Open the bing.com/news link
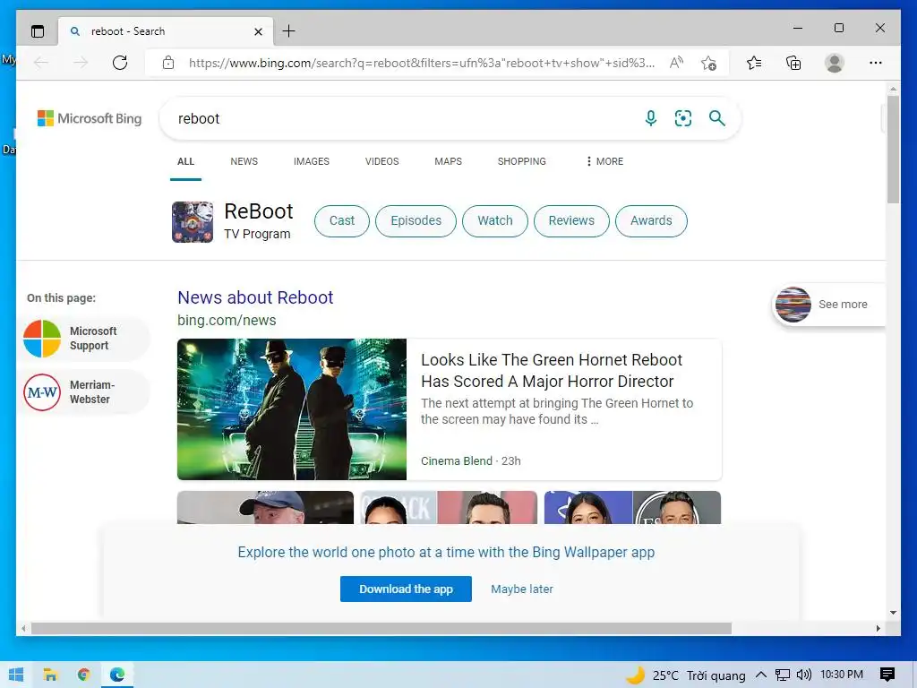This screenshot has height=688, width=917. tap(227, 320)
